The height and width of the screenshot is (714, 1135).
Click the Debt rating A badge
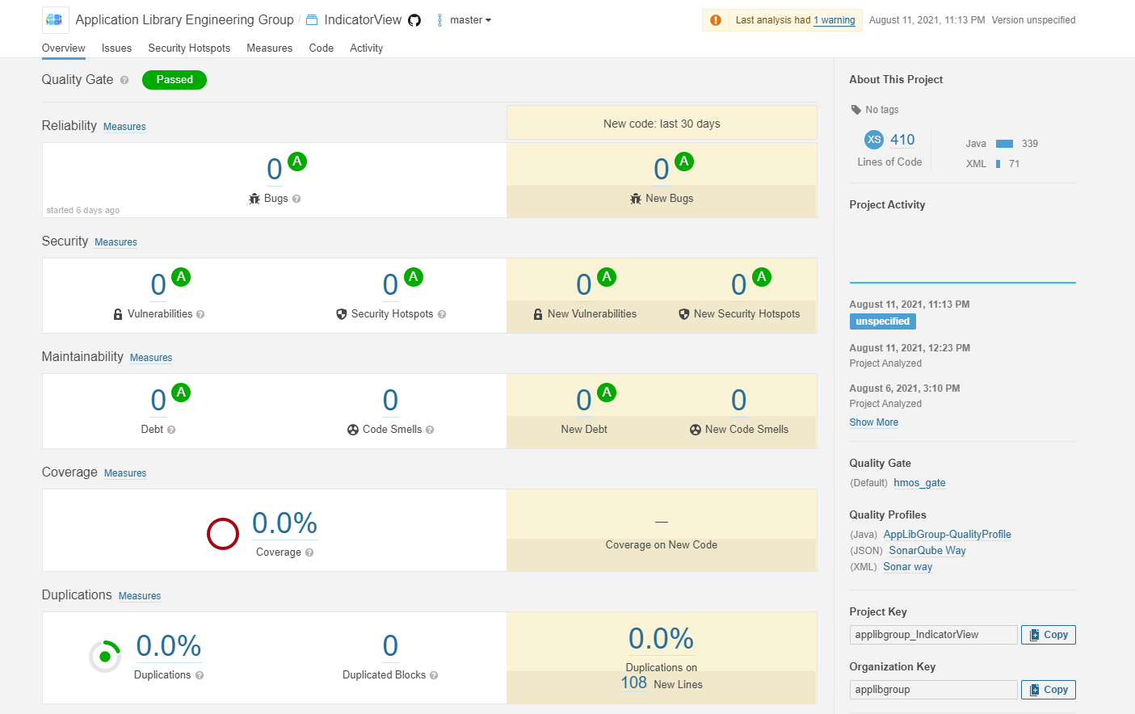(x=181, y=393)
